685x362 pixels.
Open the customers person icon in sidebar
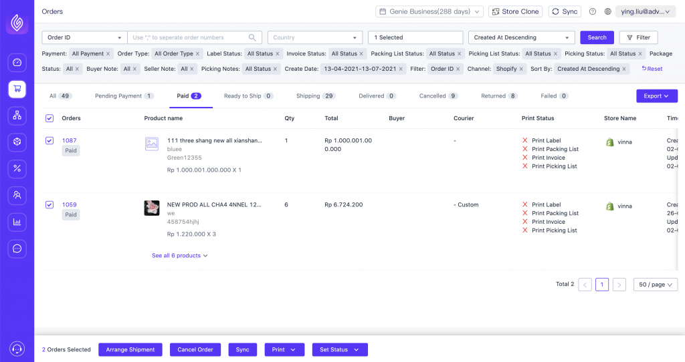[x=17, y=196]
